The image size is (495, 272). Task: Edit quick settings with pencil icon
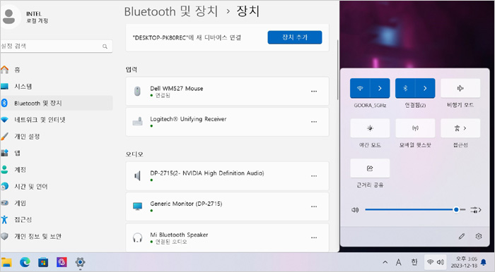462,236
